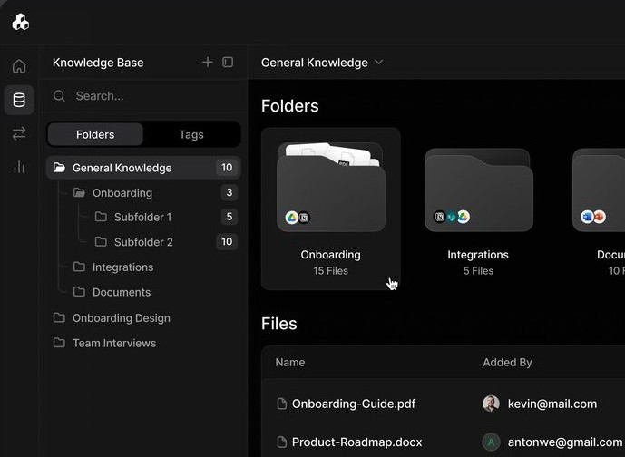Click the '15 Files' label

(331, 271)
